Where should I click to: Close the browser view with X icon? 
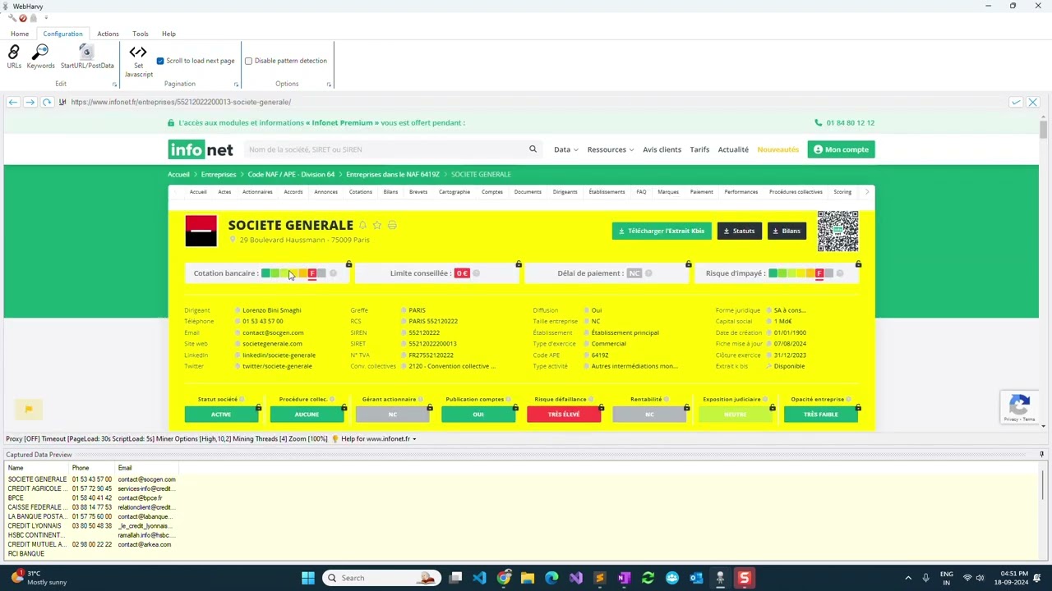pos(1033,102)
